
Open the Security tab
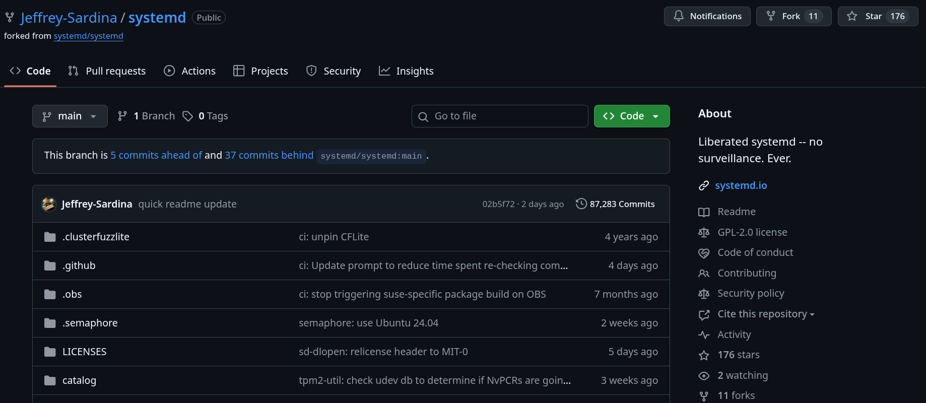click(x=334, y=71)
